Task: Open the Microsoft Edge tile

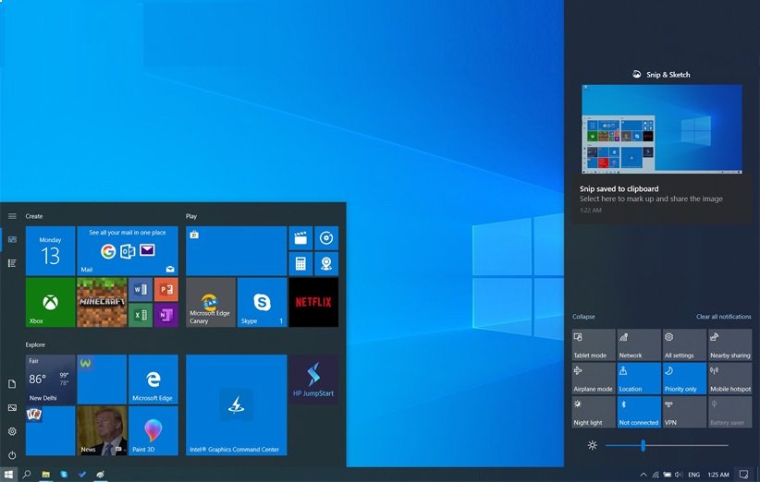Action: [153, 380]
